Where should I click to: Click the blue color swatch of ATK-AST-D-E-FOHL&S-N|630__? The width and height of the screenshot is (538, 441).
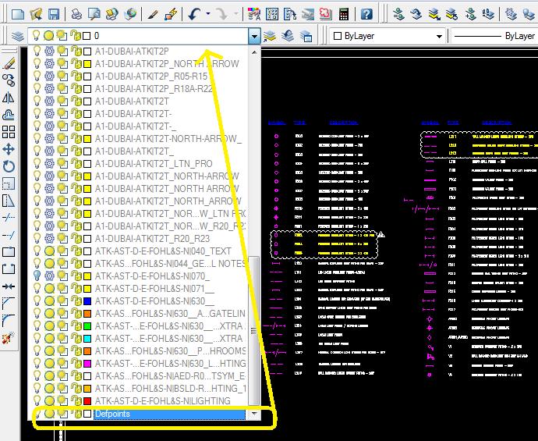(x=87, y=301)
